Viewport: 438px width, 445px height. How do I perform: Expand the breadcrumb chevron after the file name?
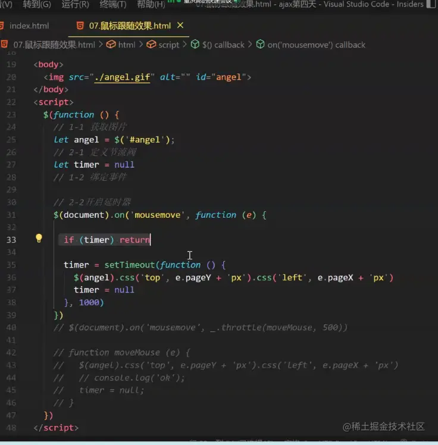pyautogui.click(x=101, y=45)
